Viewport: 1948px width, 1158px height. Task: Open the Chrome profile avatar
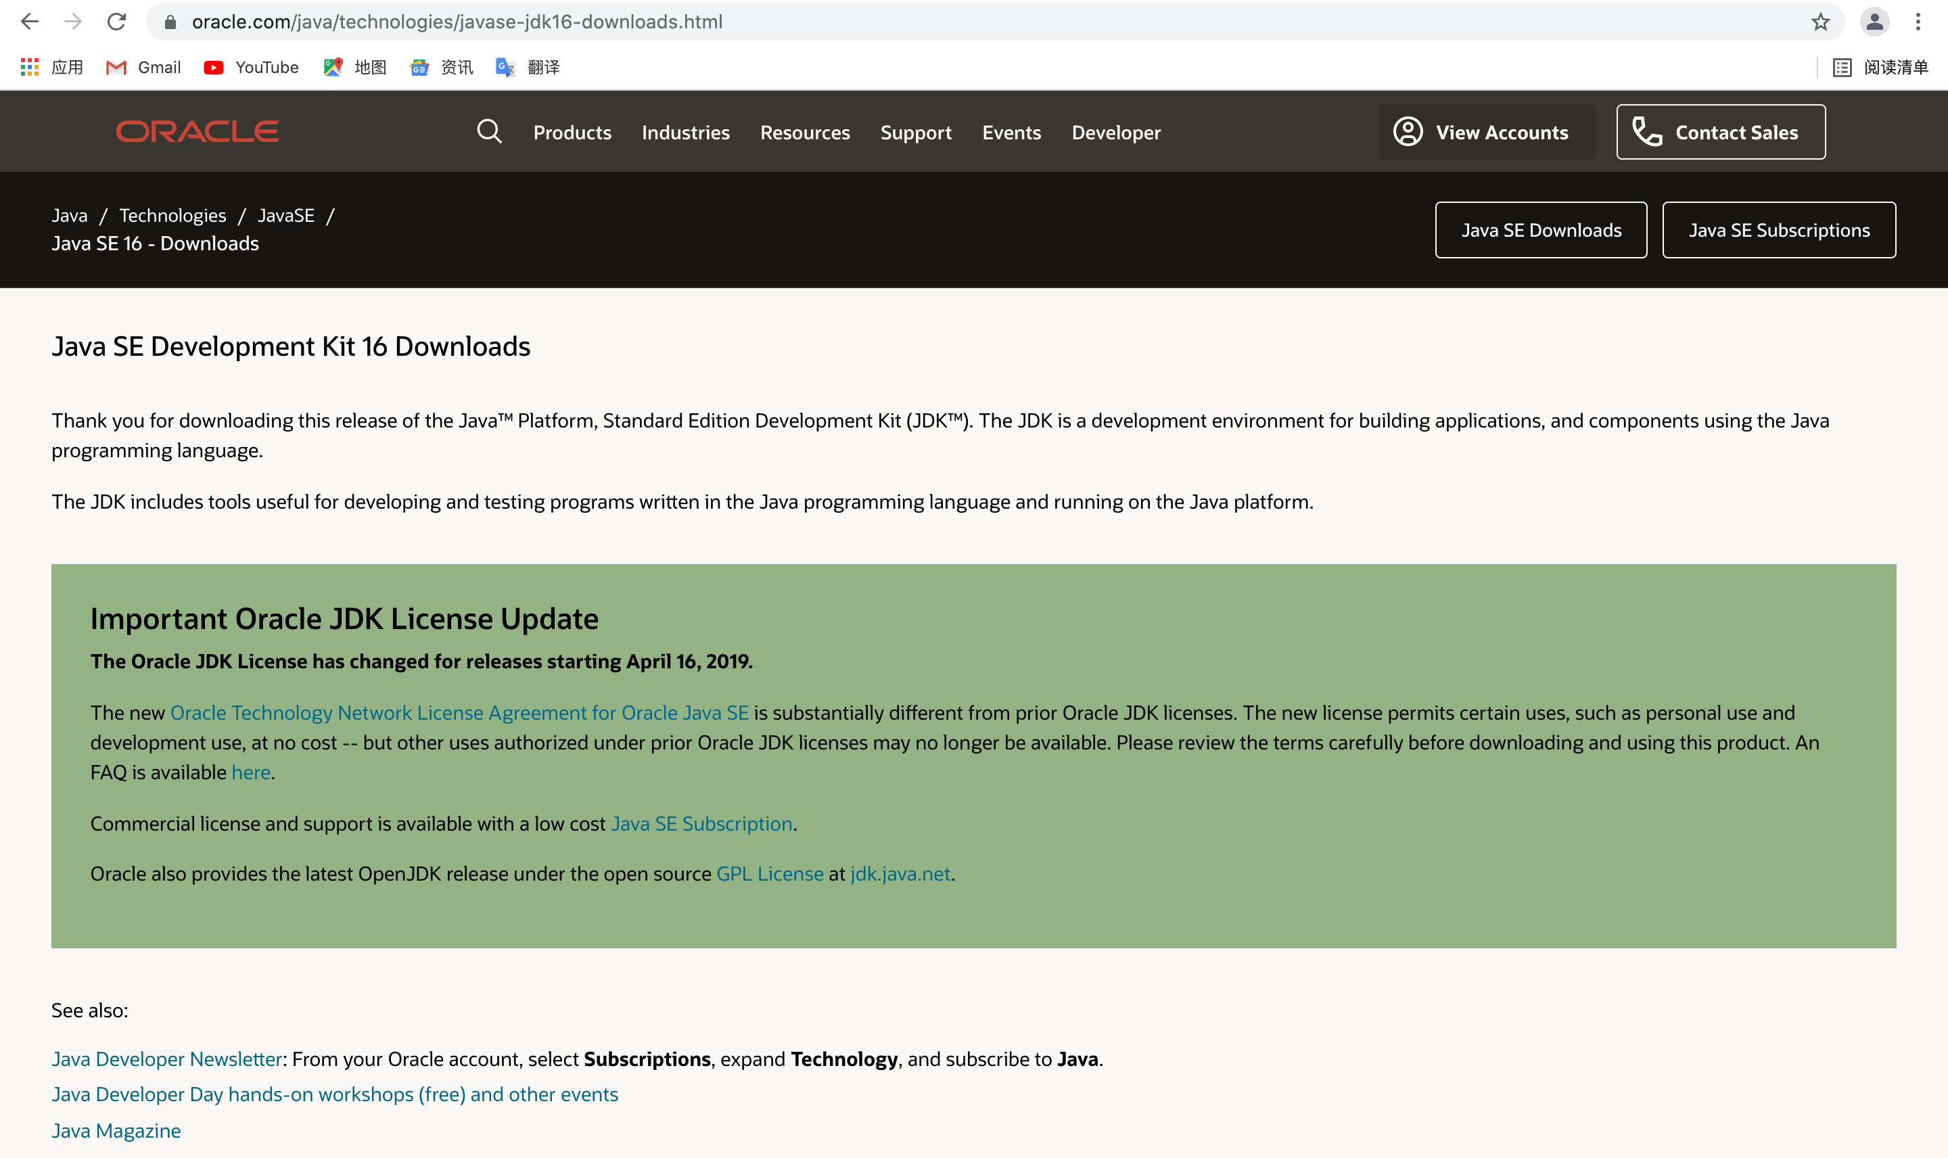coord(1874,22)
